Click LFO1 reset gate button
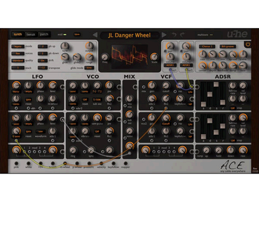This screenshot has width=259, height=234. coord(28,100)
